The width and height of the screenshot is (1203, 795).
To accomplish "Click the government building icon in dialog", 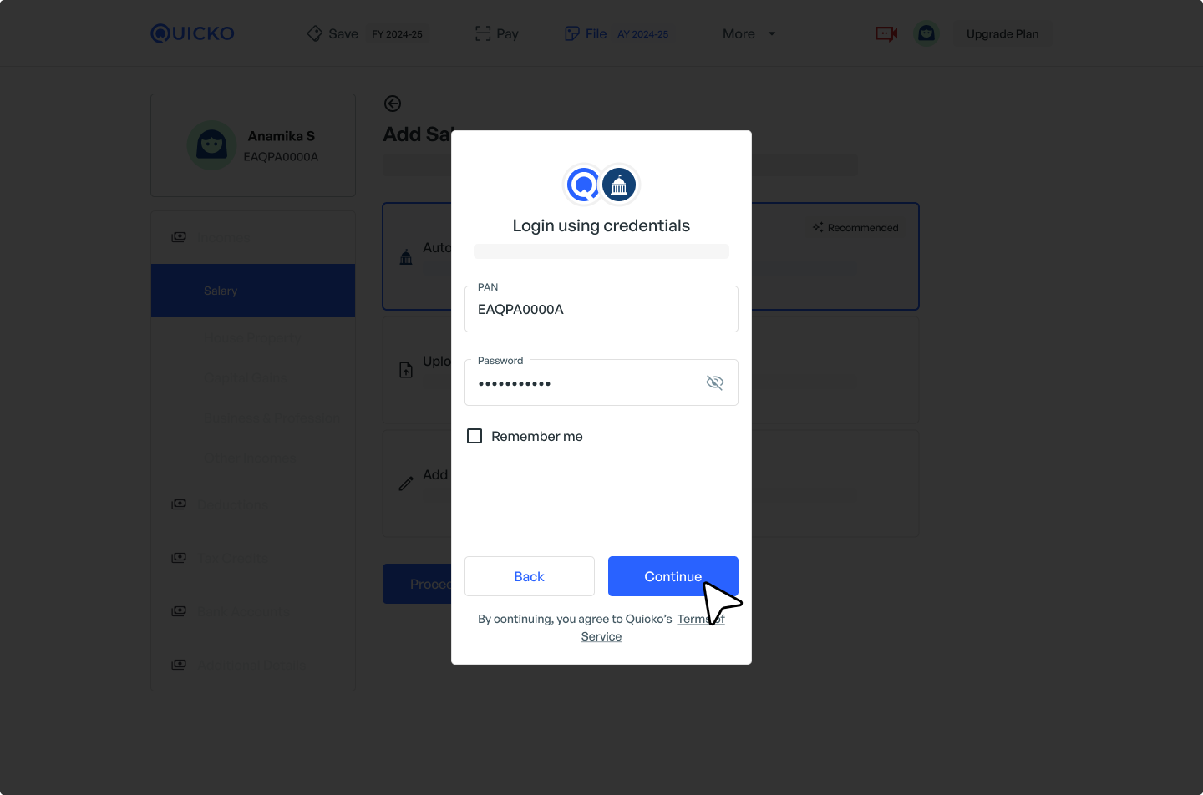I will [619, 185].
